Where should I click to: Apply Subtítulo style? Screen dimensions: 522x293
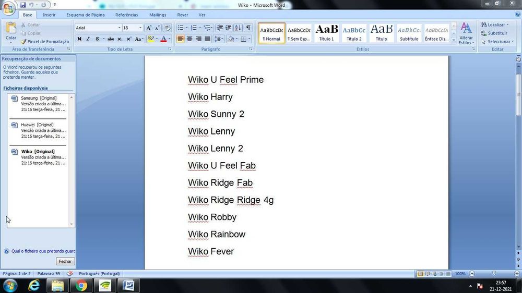click(x=409, y=33)
